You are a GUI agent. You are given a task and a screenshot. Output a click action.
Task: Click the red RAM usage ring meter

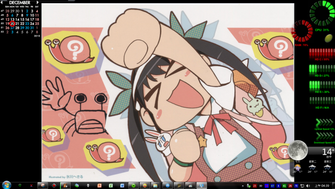[302, 31]
